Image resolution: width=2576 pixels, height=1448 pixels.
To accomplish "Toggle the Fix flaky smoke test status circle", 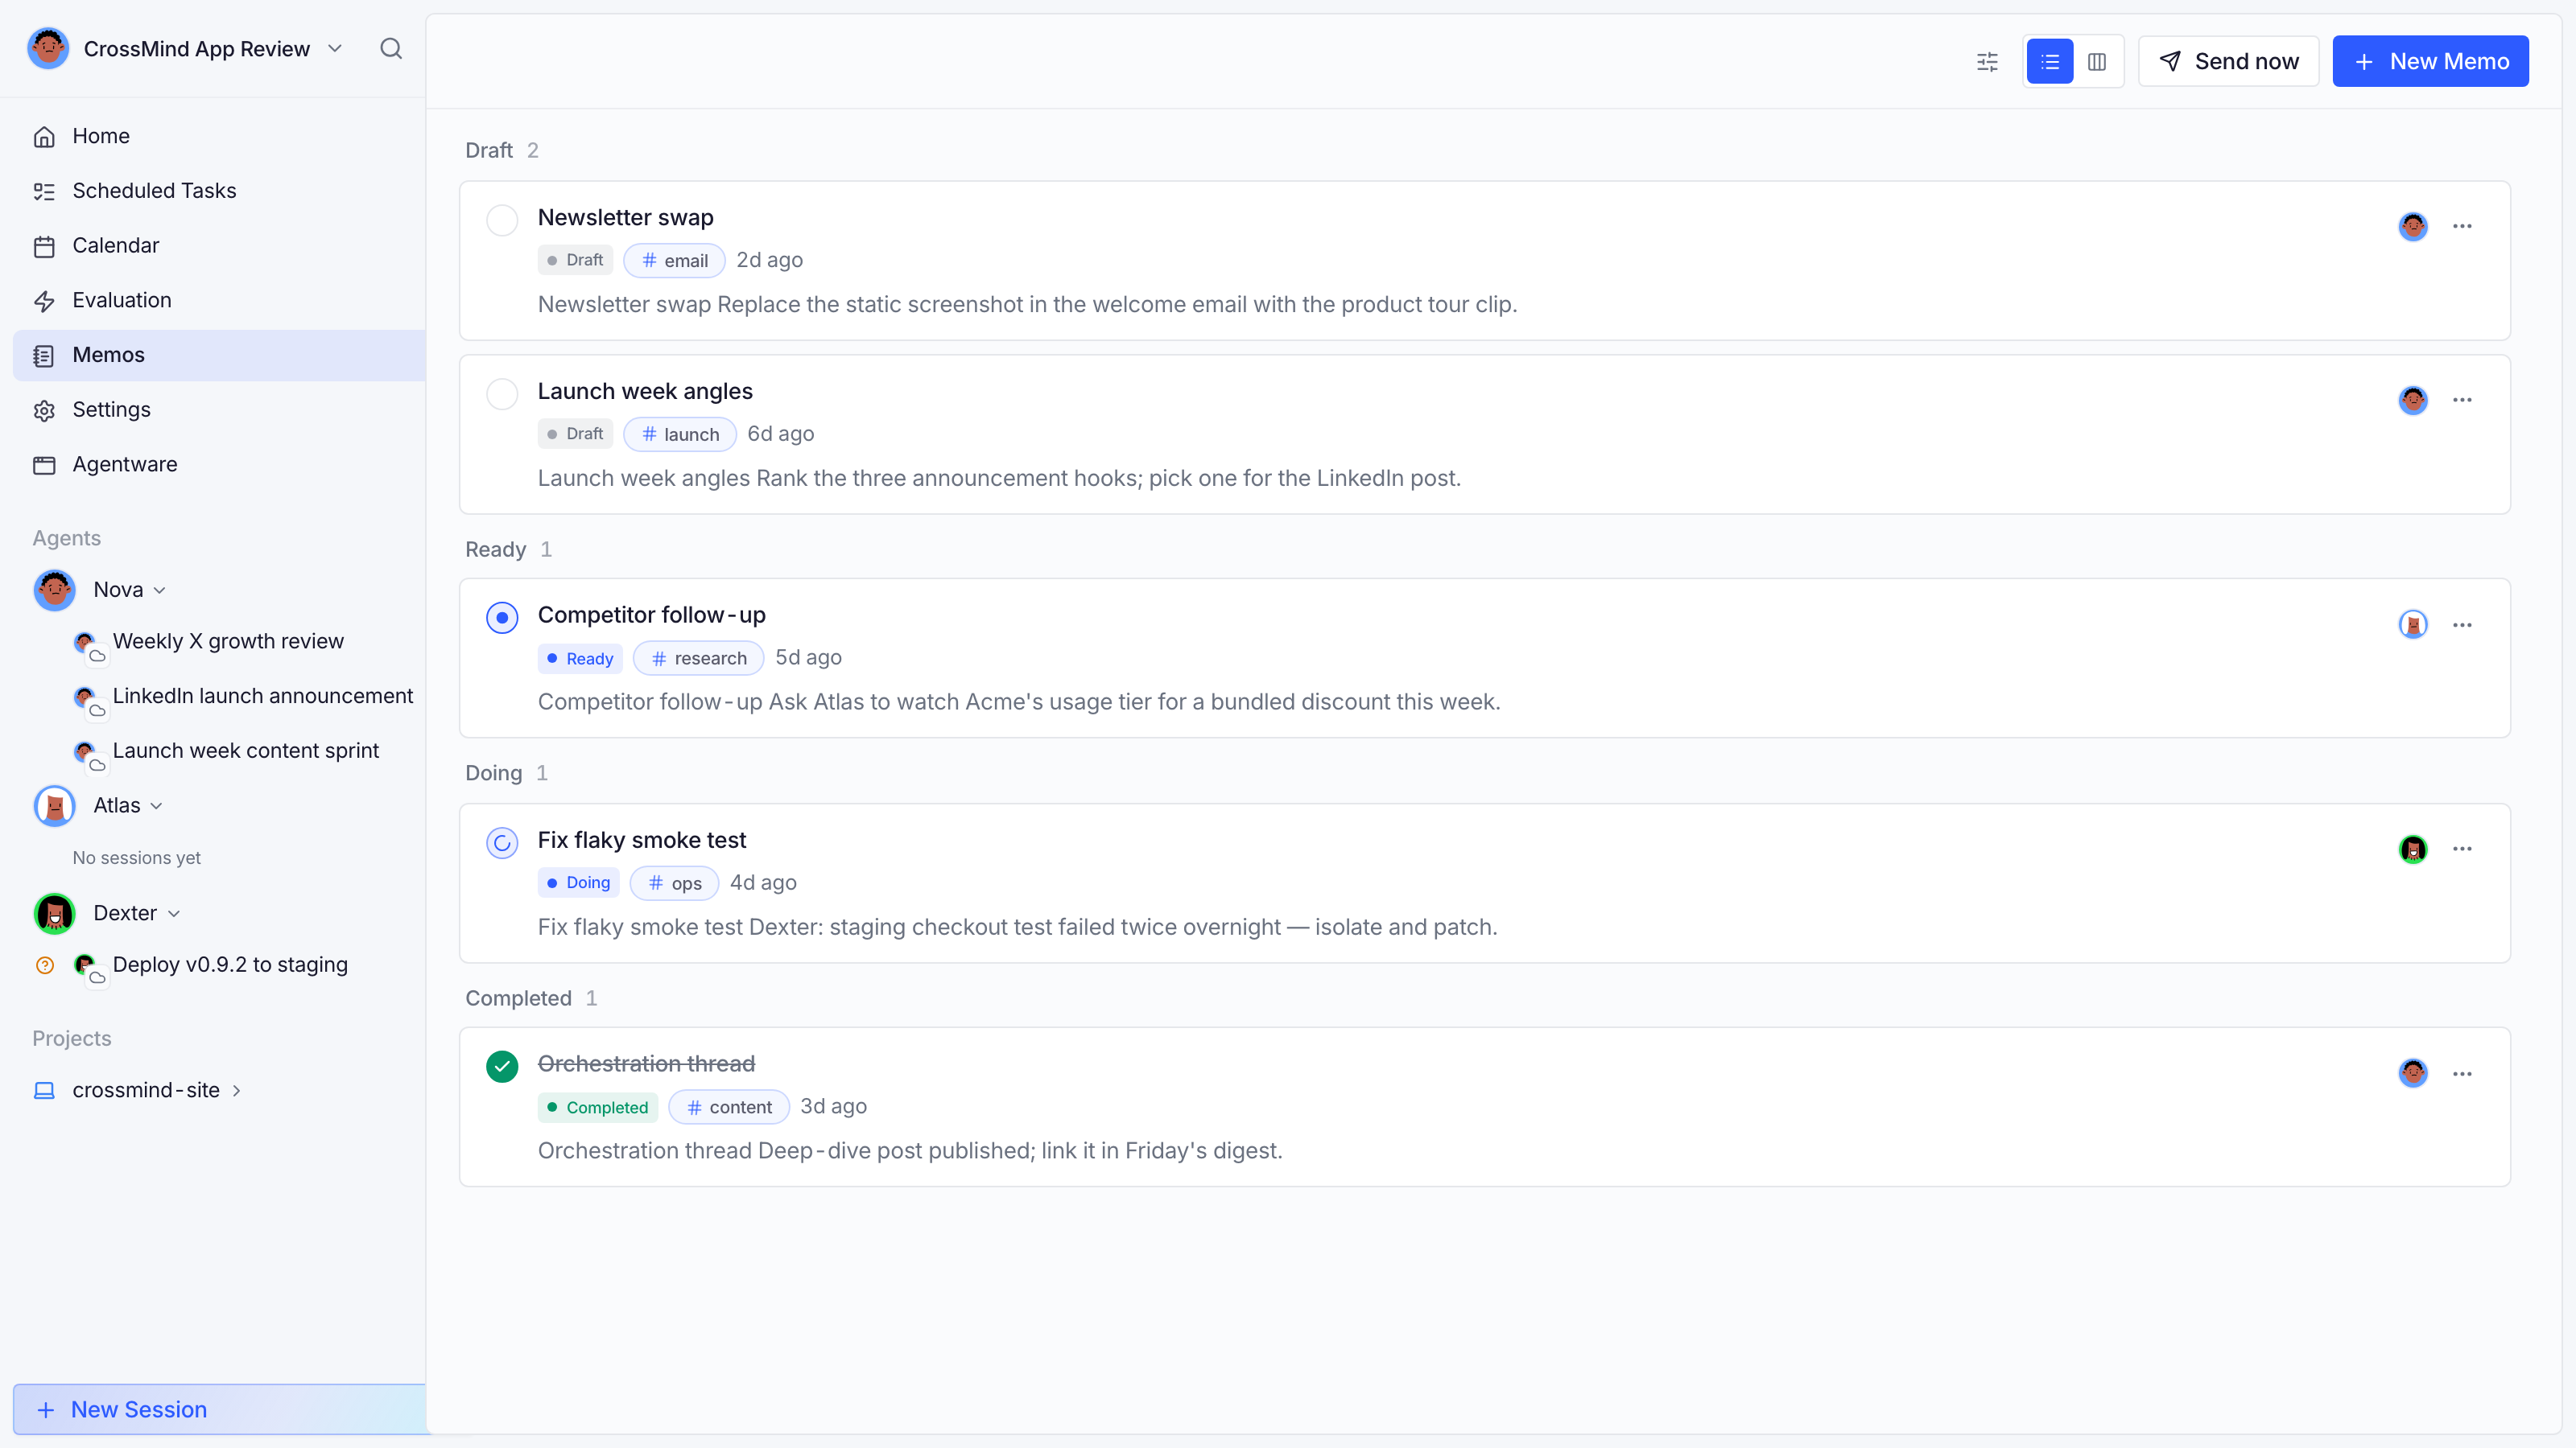I will [x=502, y=843].
